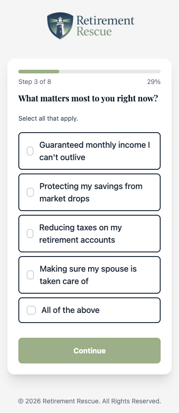Choose the 'All of the above' label text

click(70, 310)
